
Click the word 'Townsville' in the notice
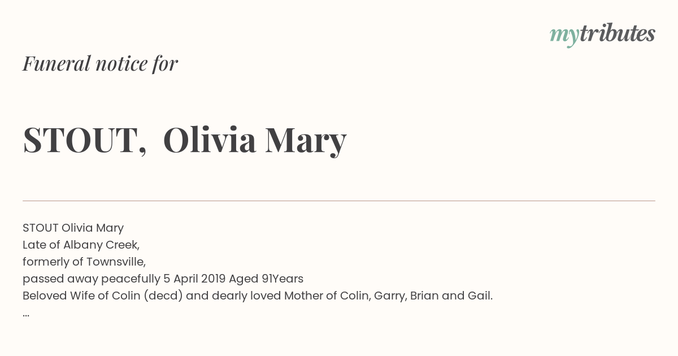pos(116,262)
